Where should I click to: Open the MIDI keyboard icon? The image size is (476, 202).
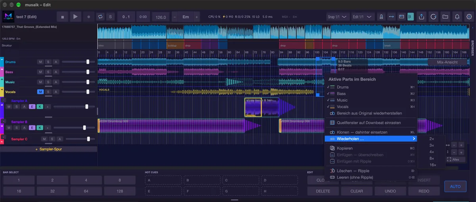point(401,17)
